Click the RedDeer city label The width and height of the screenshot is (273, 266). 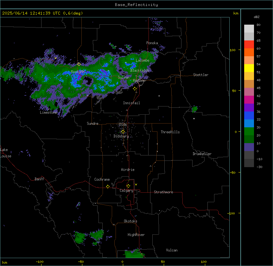pos(139,81)
